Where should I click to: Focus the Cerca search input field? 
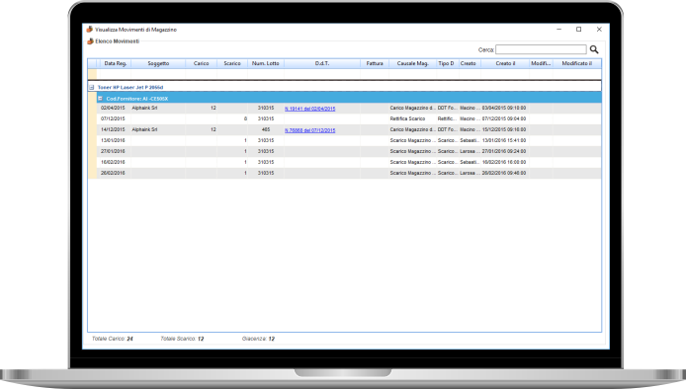(x=541, y=49)
